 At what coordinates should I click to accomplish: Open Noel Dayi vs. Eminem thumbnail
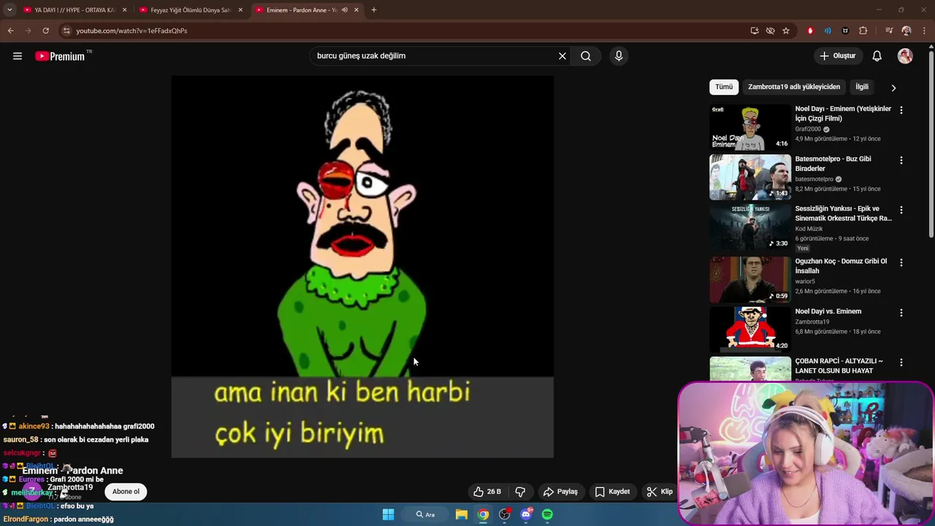[x=750, y=329]
